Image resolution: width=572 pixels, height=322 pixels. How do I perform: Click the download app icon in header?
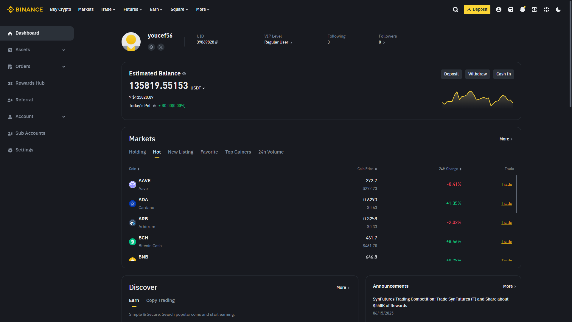click(534, 10)
